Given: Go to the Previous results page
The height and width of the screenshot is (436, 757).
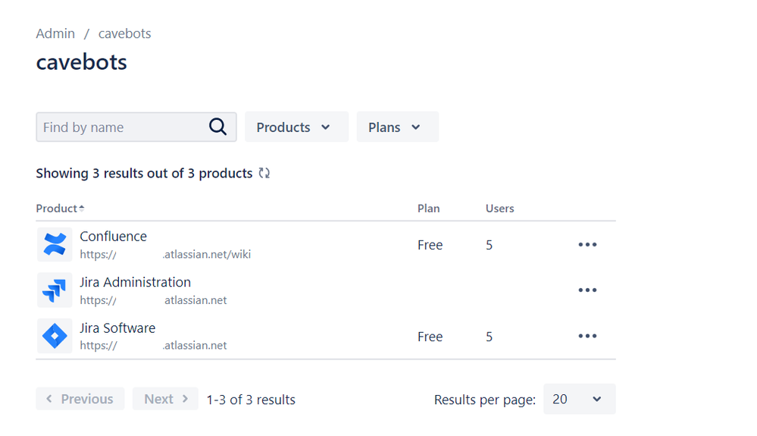Looking at the screenshot, I should point(80,399).
